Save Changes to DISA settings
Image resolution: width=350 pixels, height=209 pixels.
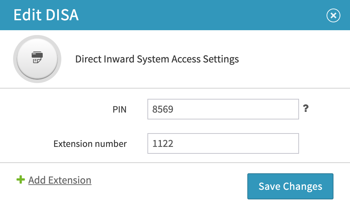coord(290,186)
